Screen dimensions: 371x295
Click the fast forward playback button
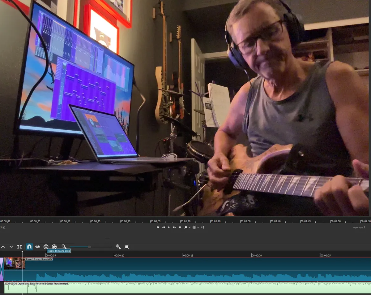coord(174,227)
